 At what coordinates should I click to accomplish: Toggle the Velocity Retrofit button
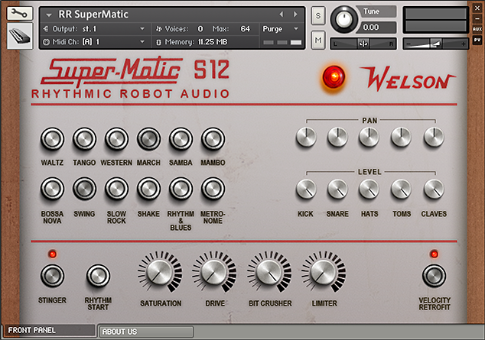434,276
